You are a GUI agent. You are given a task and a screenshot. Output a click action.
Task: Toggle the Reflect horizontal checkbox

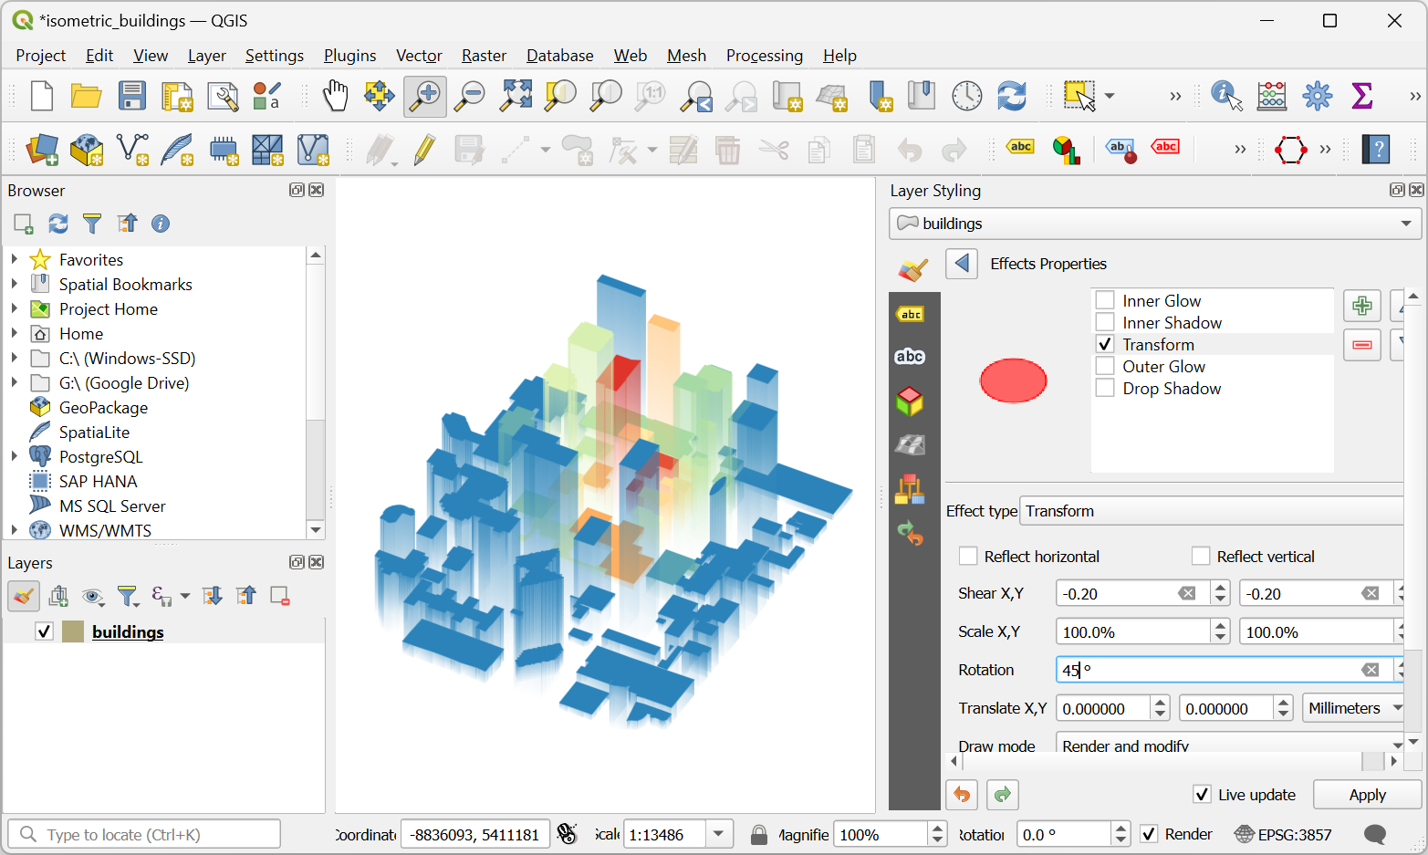(x=968, y=557)
